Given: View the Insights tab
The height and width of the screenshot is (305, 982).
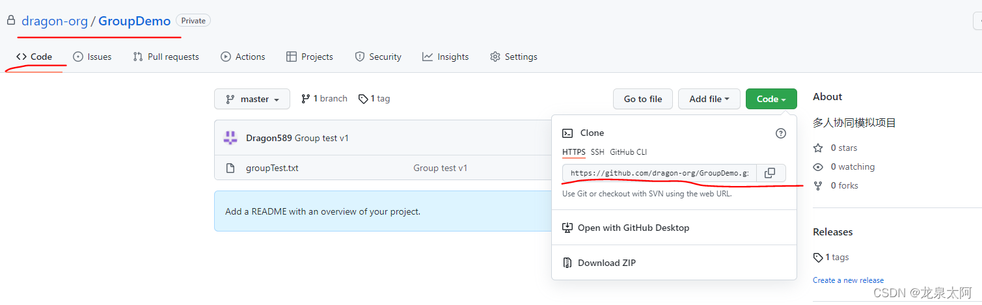Looking at the screenshot, I should [445, 57].
